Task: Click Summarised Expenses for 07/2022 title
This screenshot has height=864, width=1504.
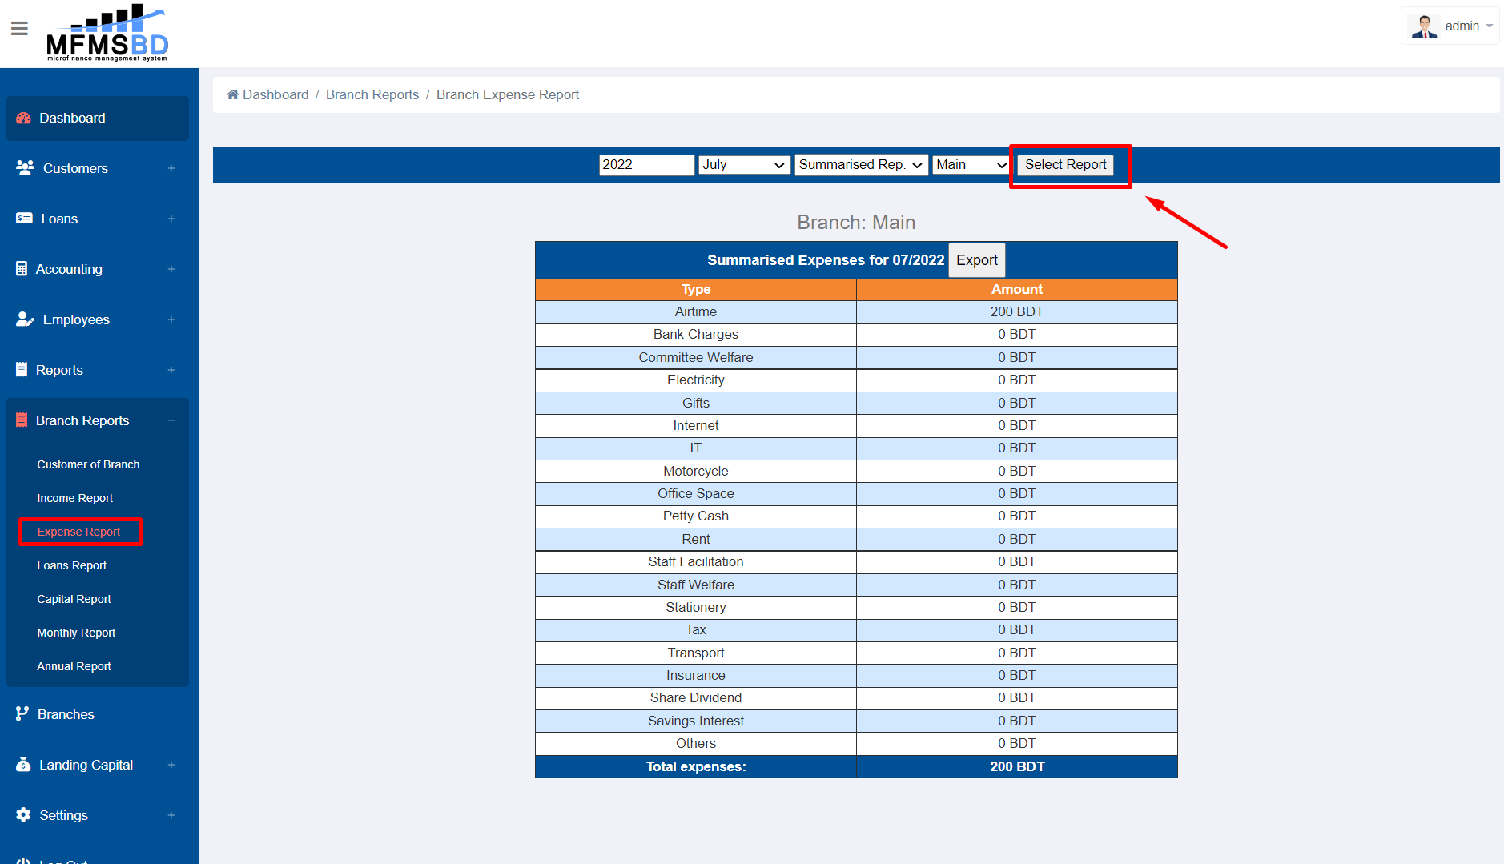Action: coord(826,260)
